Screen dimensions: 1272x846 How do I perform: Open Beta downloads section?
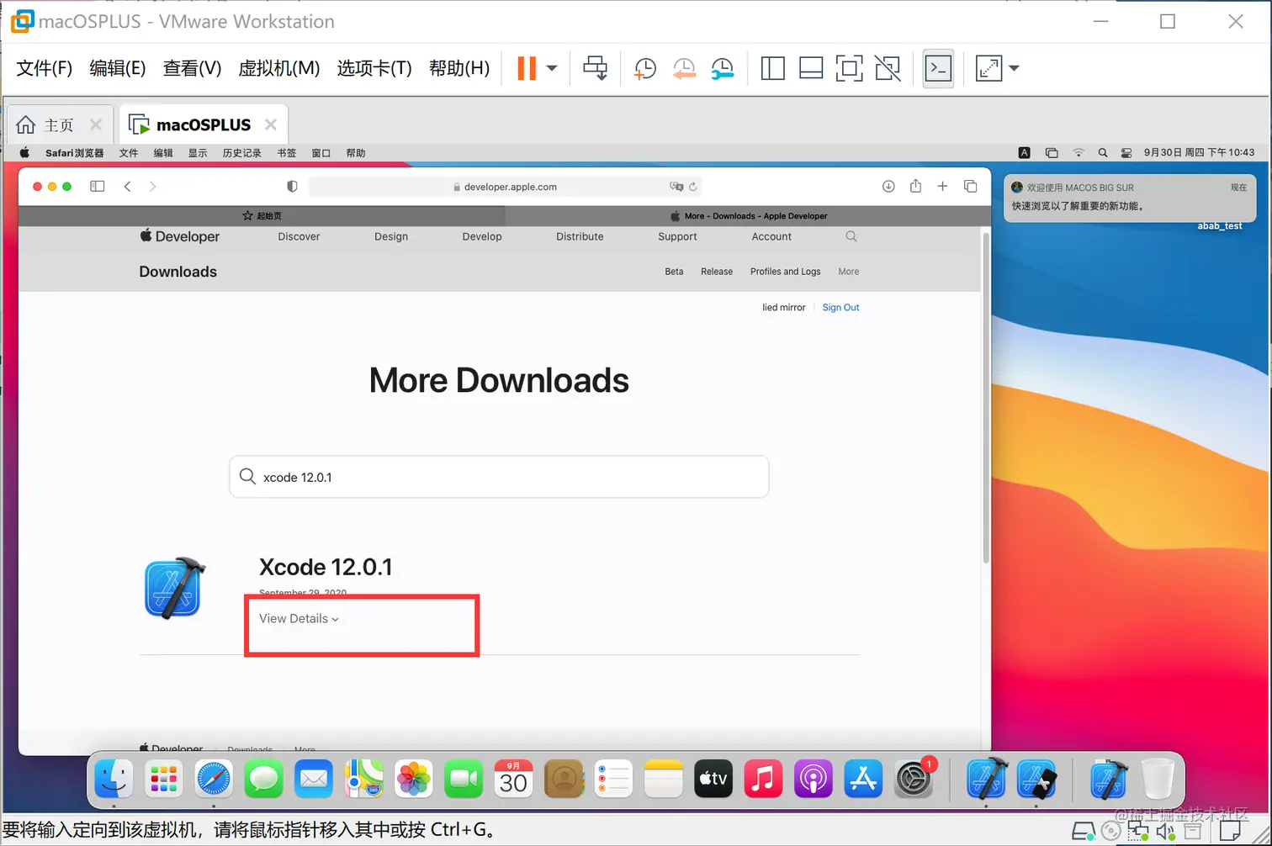click(674, 272)
